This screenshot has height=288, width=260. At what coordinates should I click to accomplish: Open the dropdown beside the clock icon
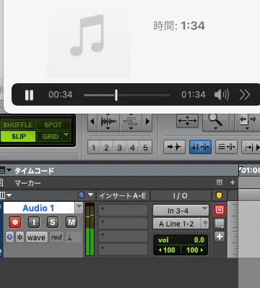click(x=90, y=195)
